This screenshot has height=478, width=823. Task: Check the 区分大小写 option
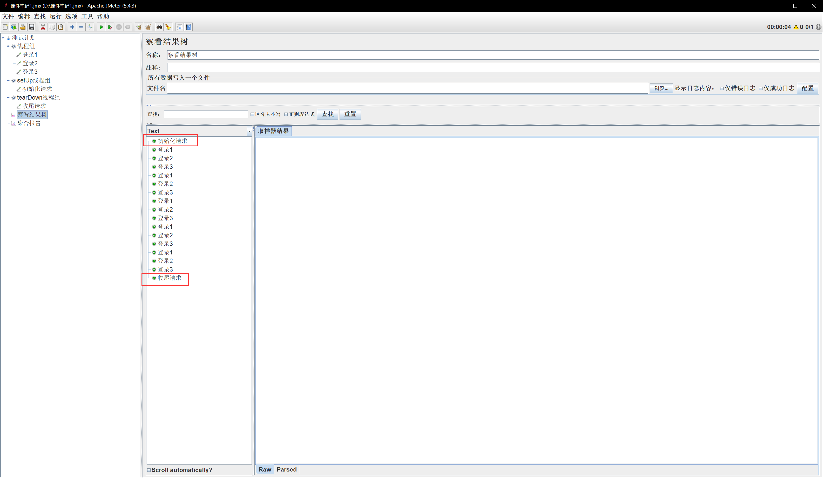click(252, 114)
